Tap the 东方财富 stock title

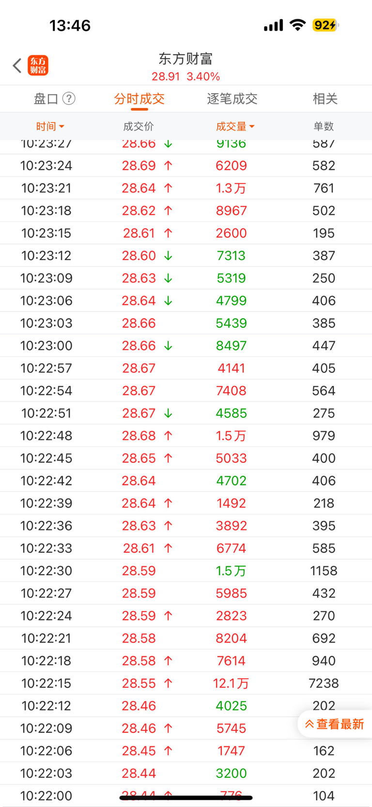coord(186,59)
